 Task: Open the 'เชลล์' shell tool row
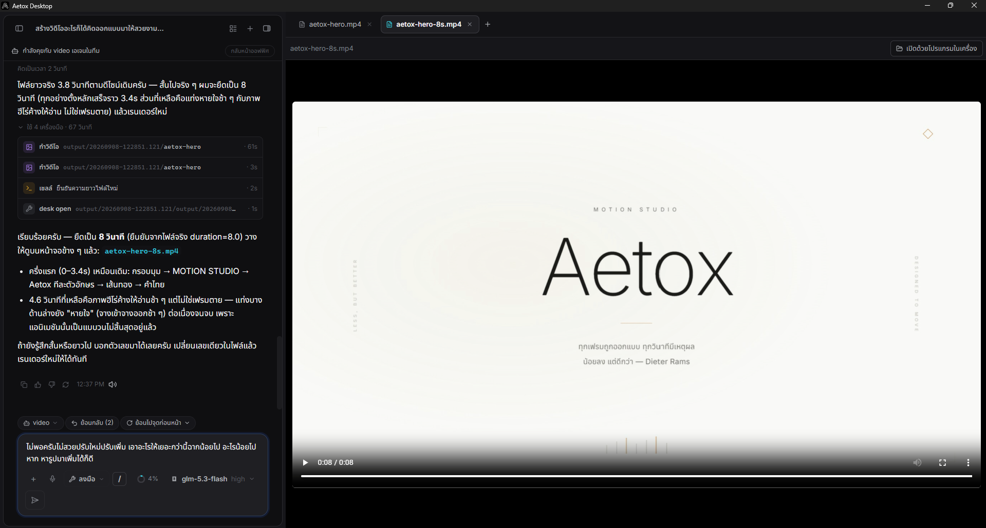coord(140,188)
